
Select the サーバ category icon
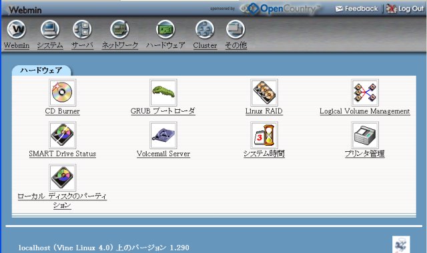coord(82,29)
